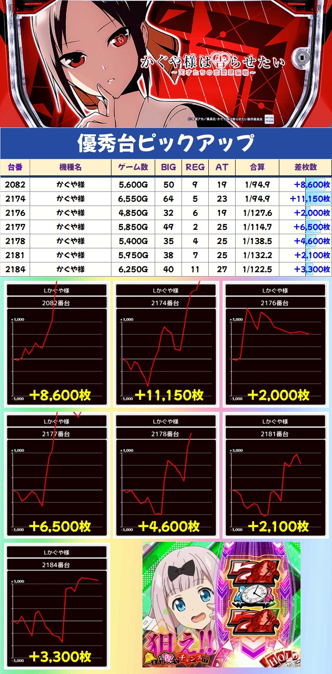Click the 5,850G game count cell

click(x=134, y=227)
